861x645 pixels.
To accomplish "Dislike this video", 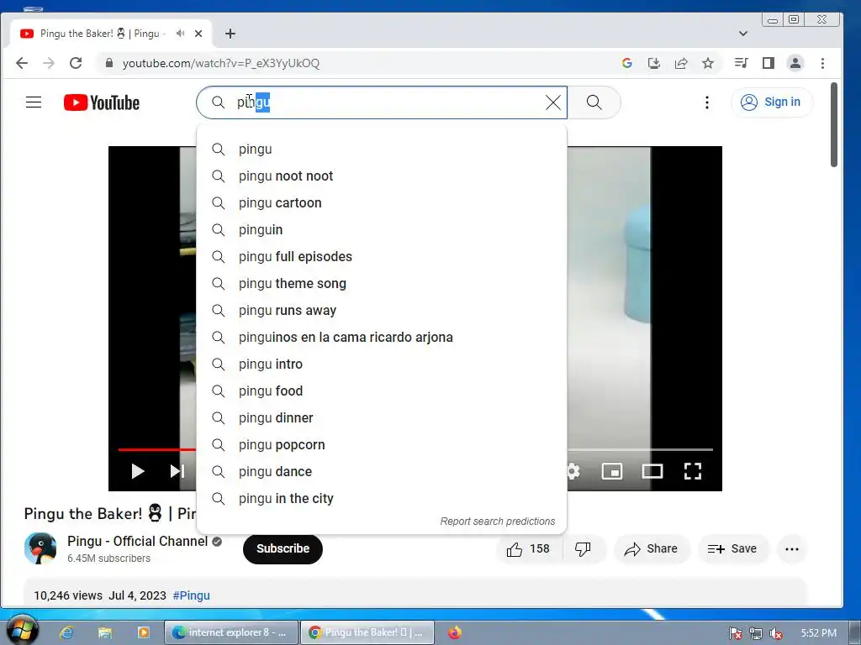I will tap(584, 549).
